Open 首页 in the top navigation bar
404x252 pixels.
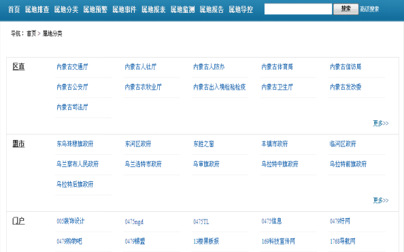pos(14,10)
